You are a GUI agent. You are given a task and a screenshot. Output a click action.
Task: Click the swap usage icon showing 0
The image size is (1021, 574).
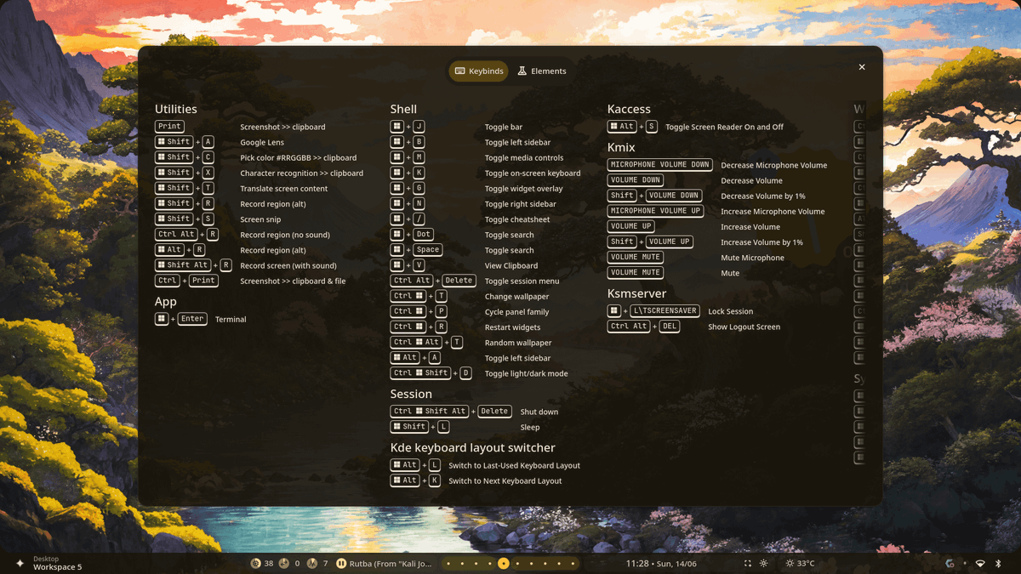click(284, 563)
